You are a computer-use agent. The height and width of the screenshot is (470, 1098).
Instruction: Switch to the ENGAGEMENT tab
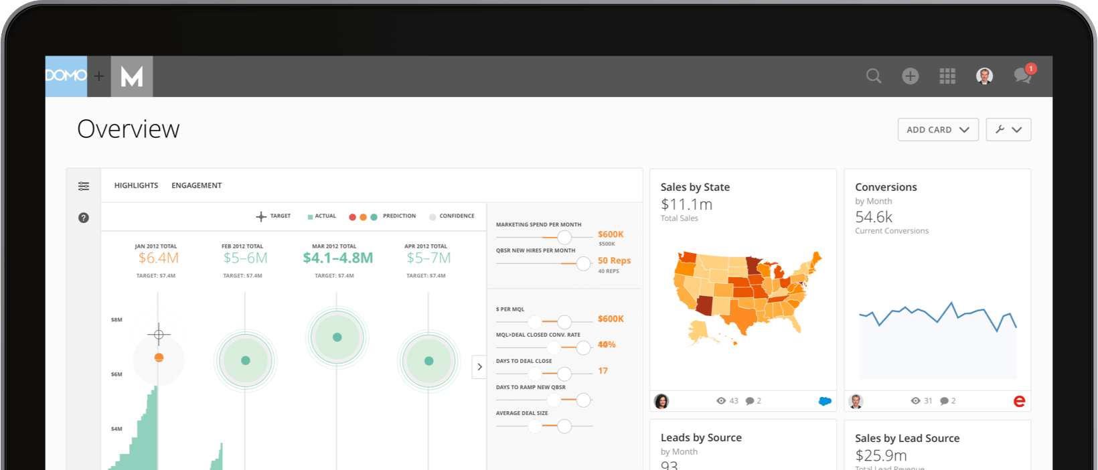coord(196,185)
